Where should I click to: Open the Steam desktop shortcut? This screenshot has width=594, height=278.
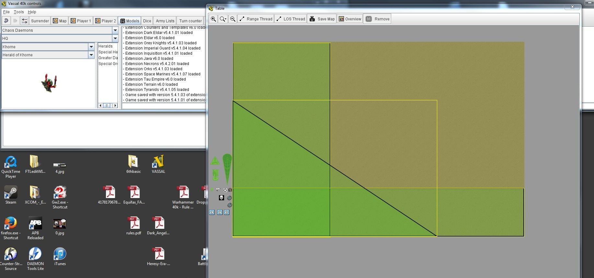pyautogui.click(x=11, y=195)
